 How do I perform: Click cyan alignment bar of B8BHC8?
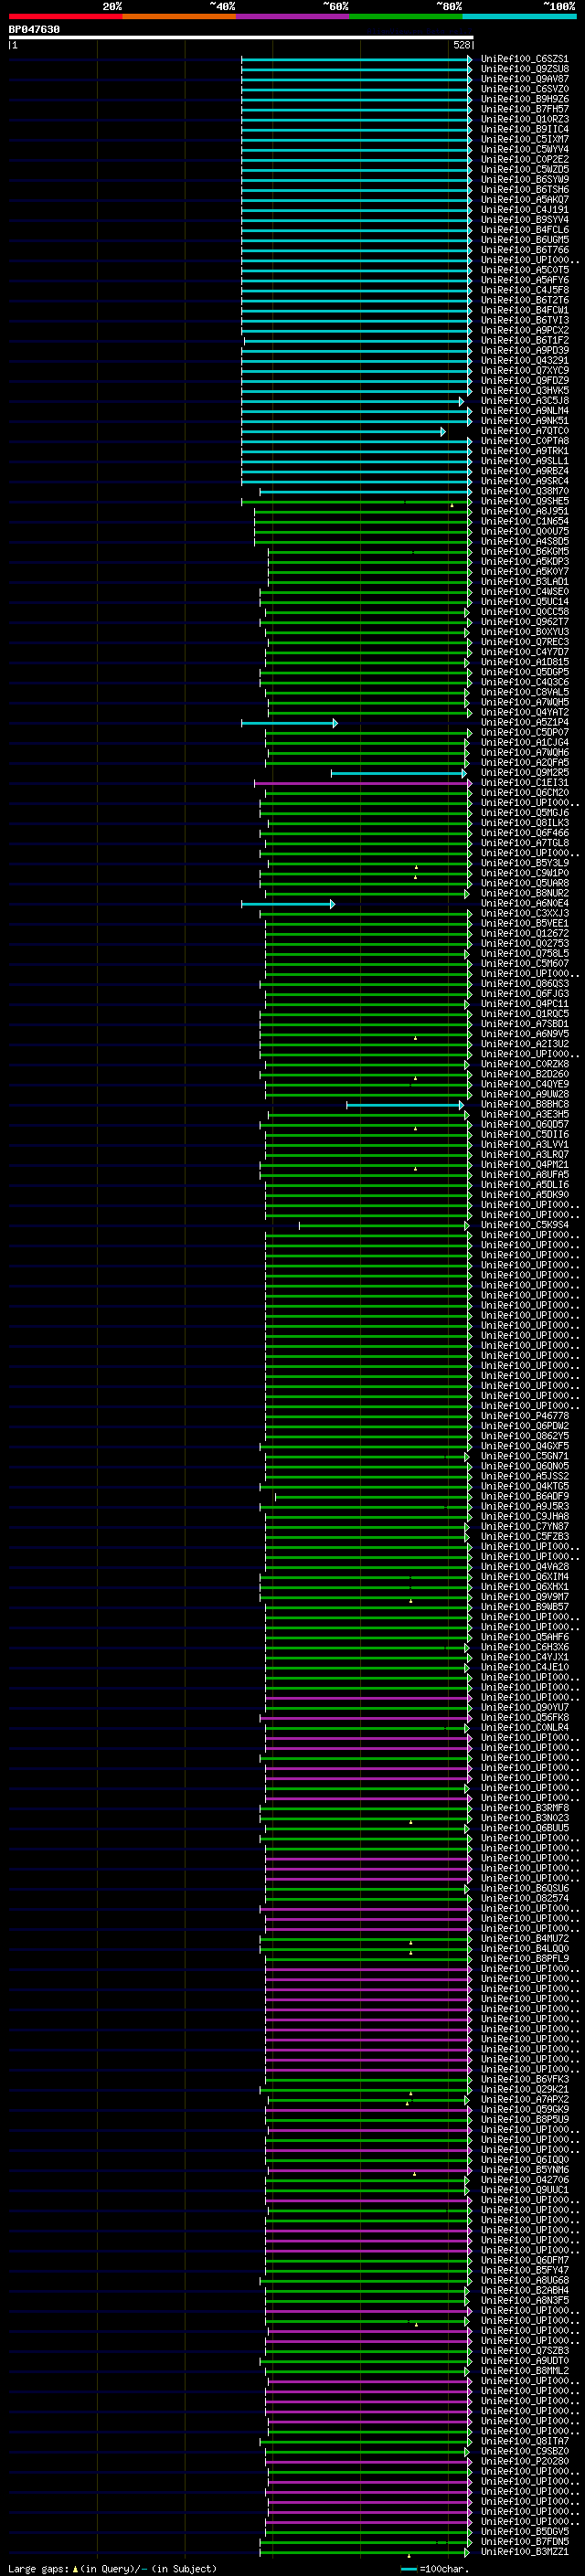tap(405, 1105)
